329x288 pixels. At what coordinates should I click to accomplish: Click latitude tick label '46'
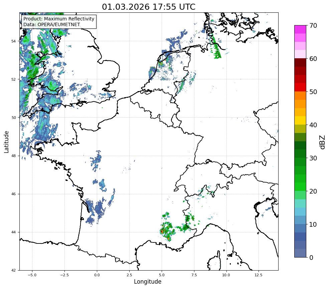point(14,194)
